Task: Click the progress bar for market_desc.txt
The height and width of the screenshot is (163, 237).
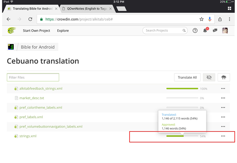Action: [x=182, y=98]
